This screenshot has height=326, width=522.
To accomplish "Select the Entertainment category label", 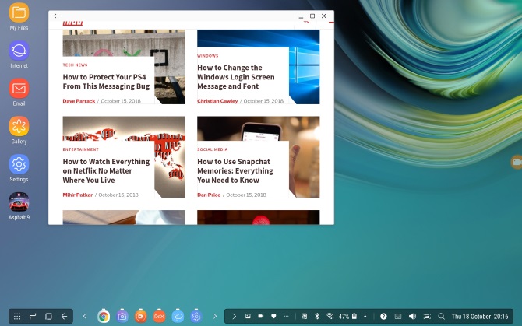I will pos(81,149).
